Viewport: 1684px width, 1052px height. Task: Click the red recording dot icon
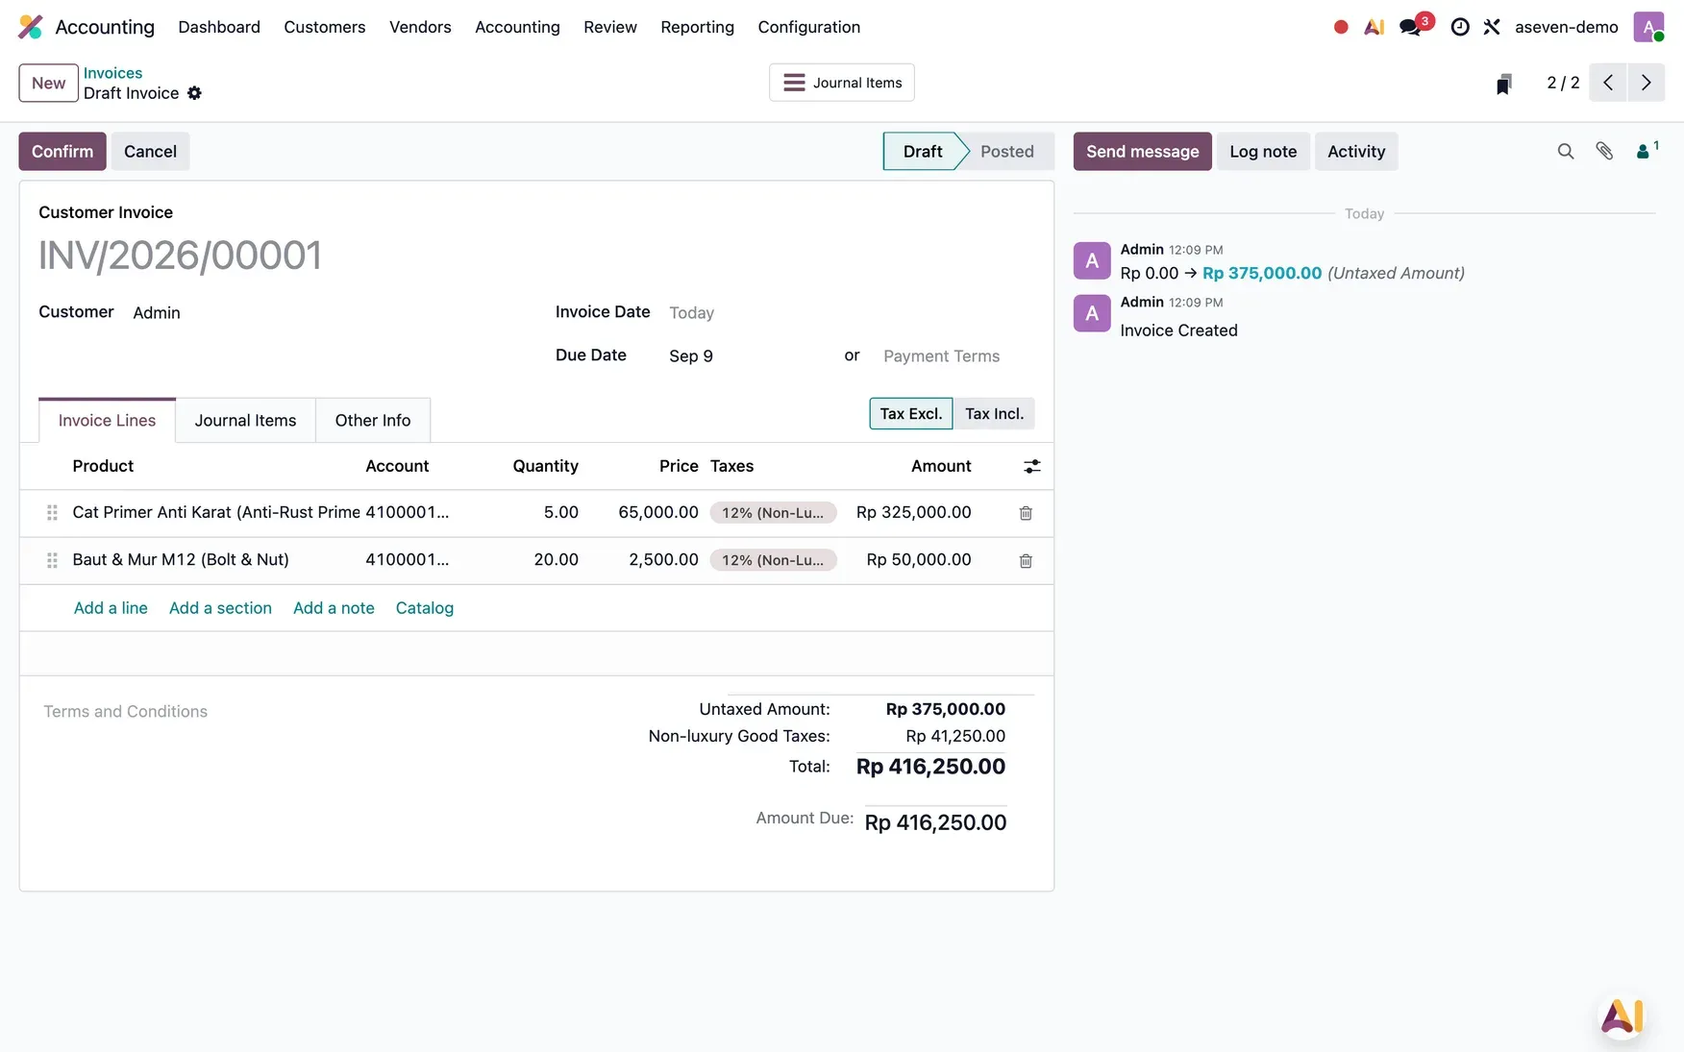[x=1341, y=27]
